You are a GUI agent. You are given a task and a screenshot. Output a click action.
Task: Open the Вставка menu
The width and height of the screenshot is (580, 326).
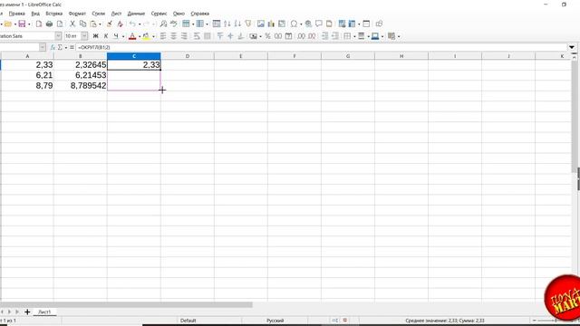coord(54,14)
